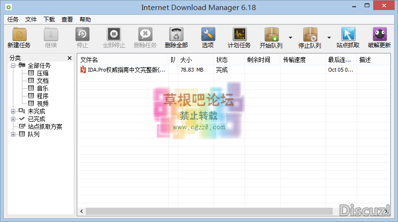The height and width of the screenshot is (222, 398).
Task: Click the 删除任务 (delete task) toolbar icon
Action: pos(145,34)
